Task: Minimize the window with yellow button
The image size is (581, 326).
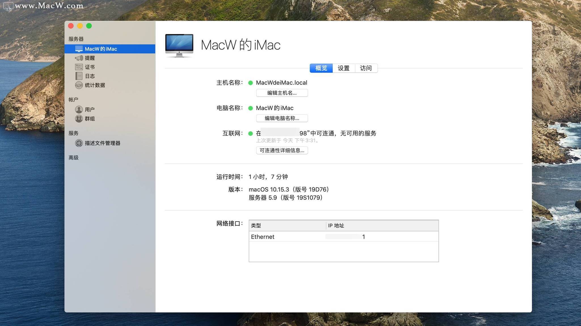Action: point(80,26)
